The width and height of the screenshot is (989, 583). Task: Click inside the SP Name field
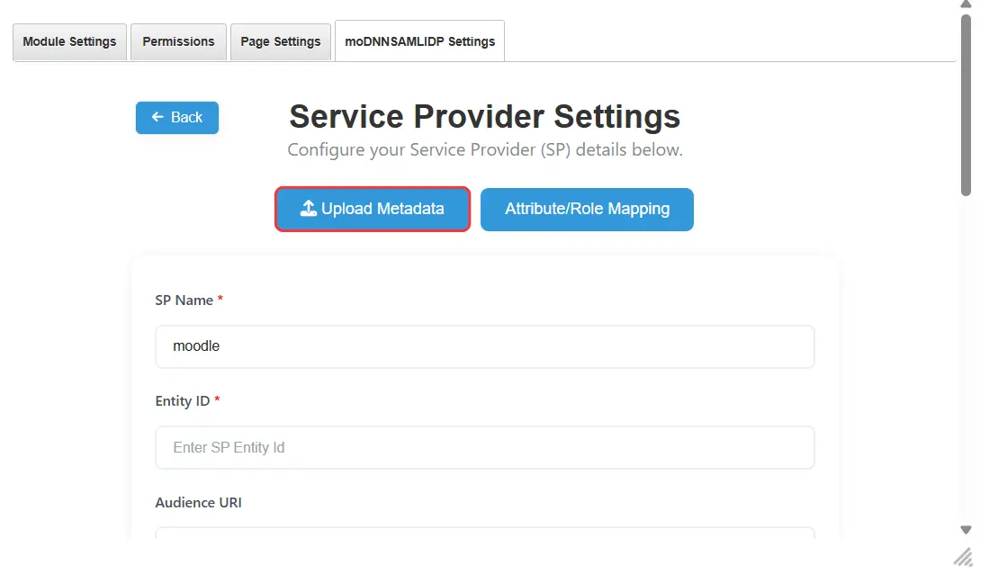pyautogui.click(x=485, y=346)
